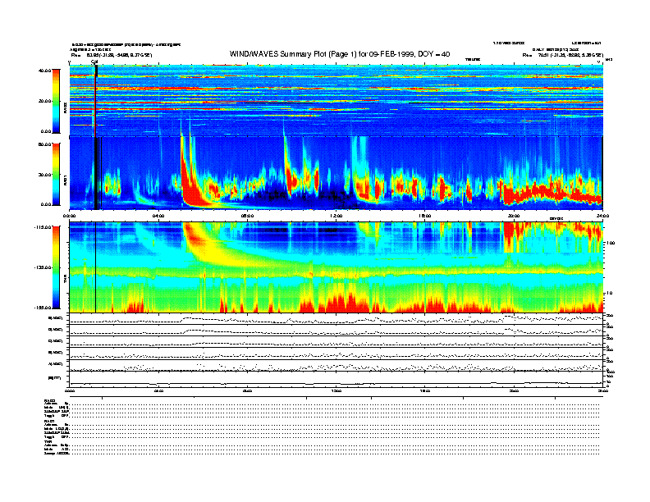This screenshot has width=650, height=502.
Task: Click the 30.00 label on RAD1 scale
Action: [44, 175]
